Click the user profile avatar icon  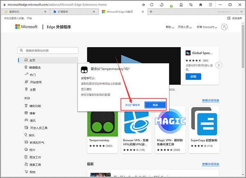click(224, 27)
